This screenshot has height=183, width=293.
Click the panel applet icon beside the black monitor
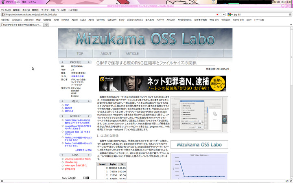point(214,2)
